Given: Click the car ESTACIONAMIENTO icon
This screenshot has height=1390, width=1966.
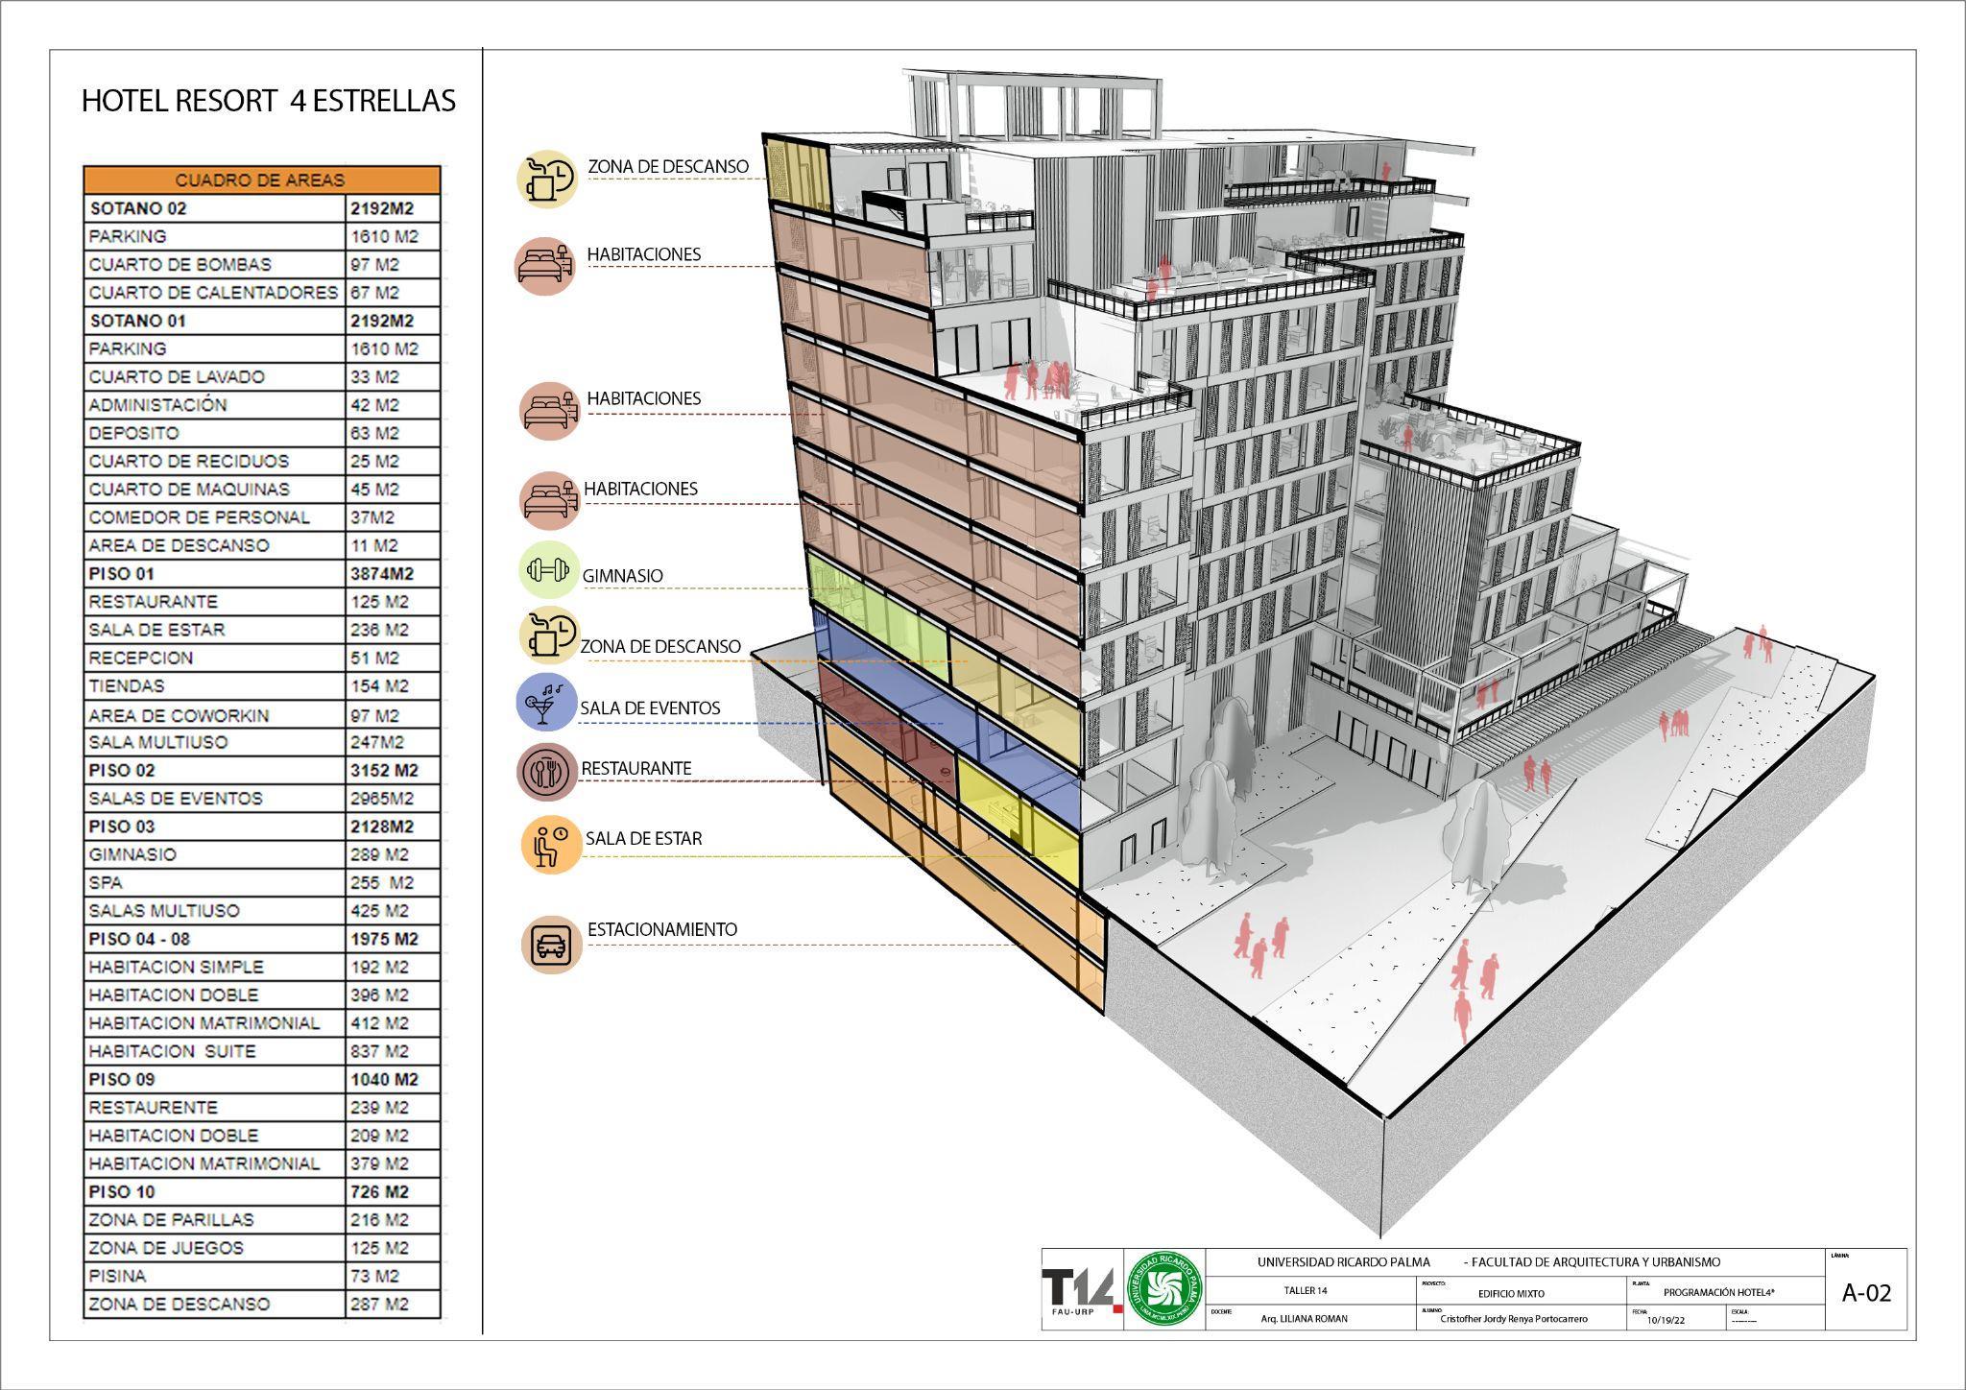Looking at the screenshot, I should 551,945.
